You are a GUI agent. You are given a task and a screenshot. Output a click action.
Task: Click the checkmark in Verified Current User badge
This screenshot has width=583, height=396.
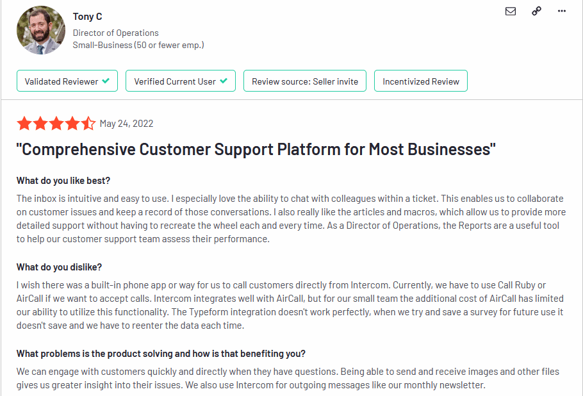point(224,81)
